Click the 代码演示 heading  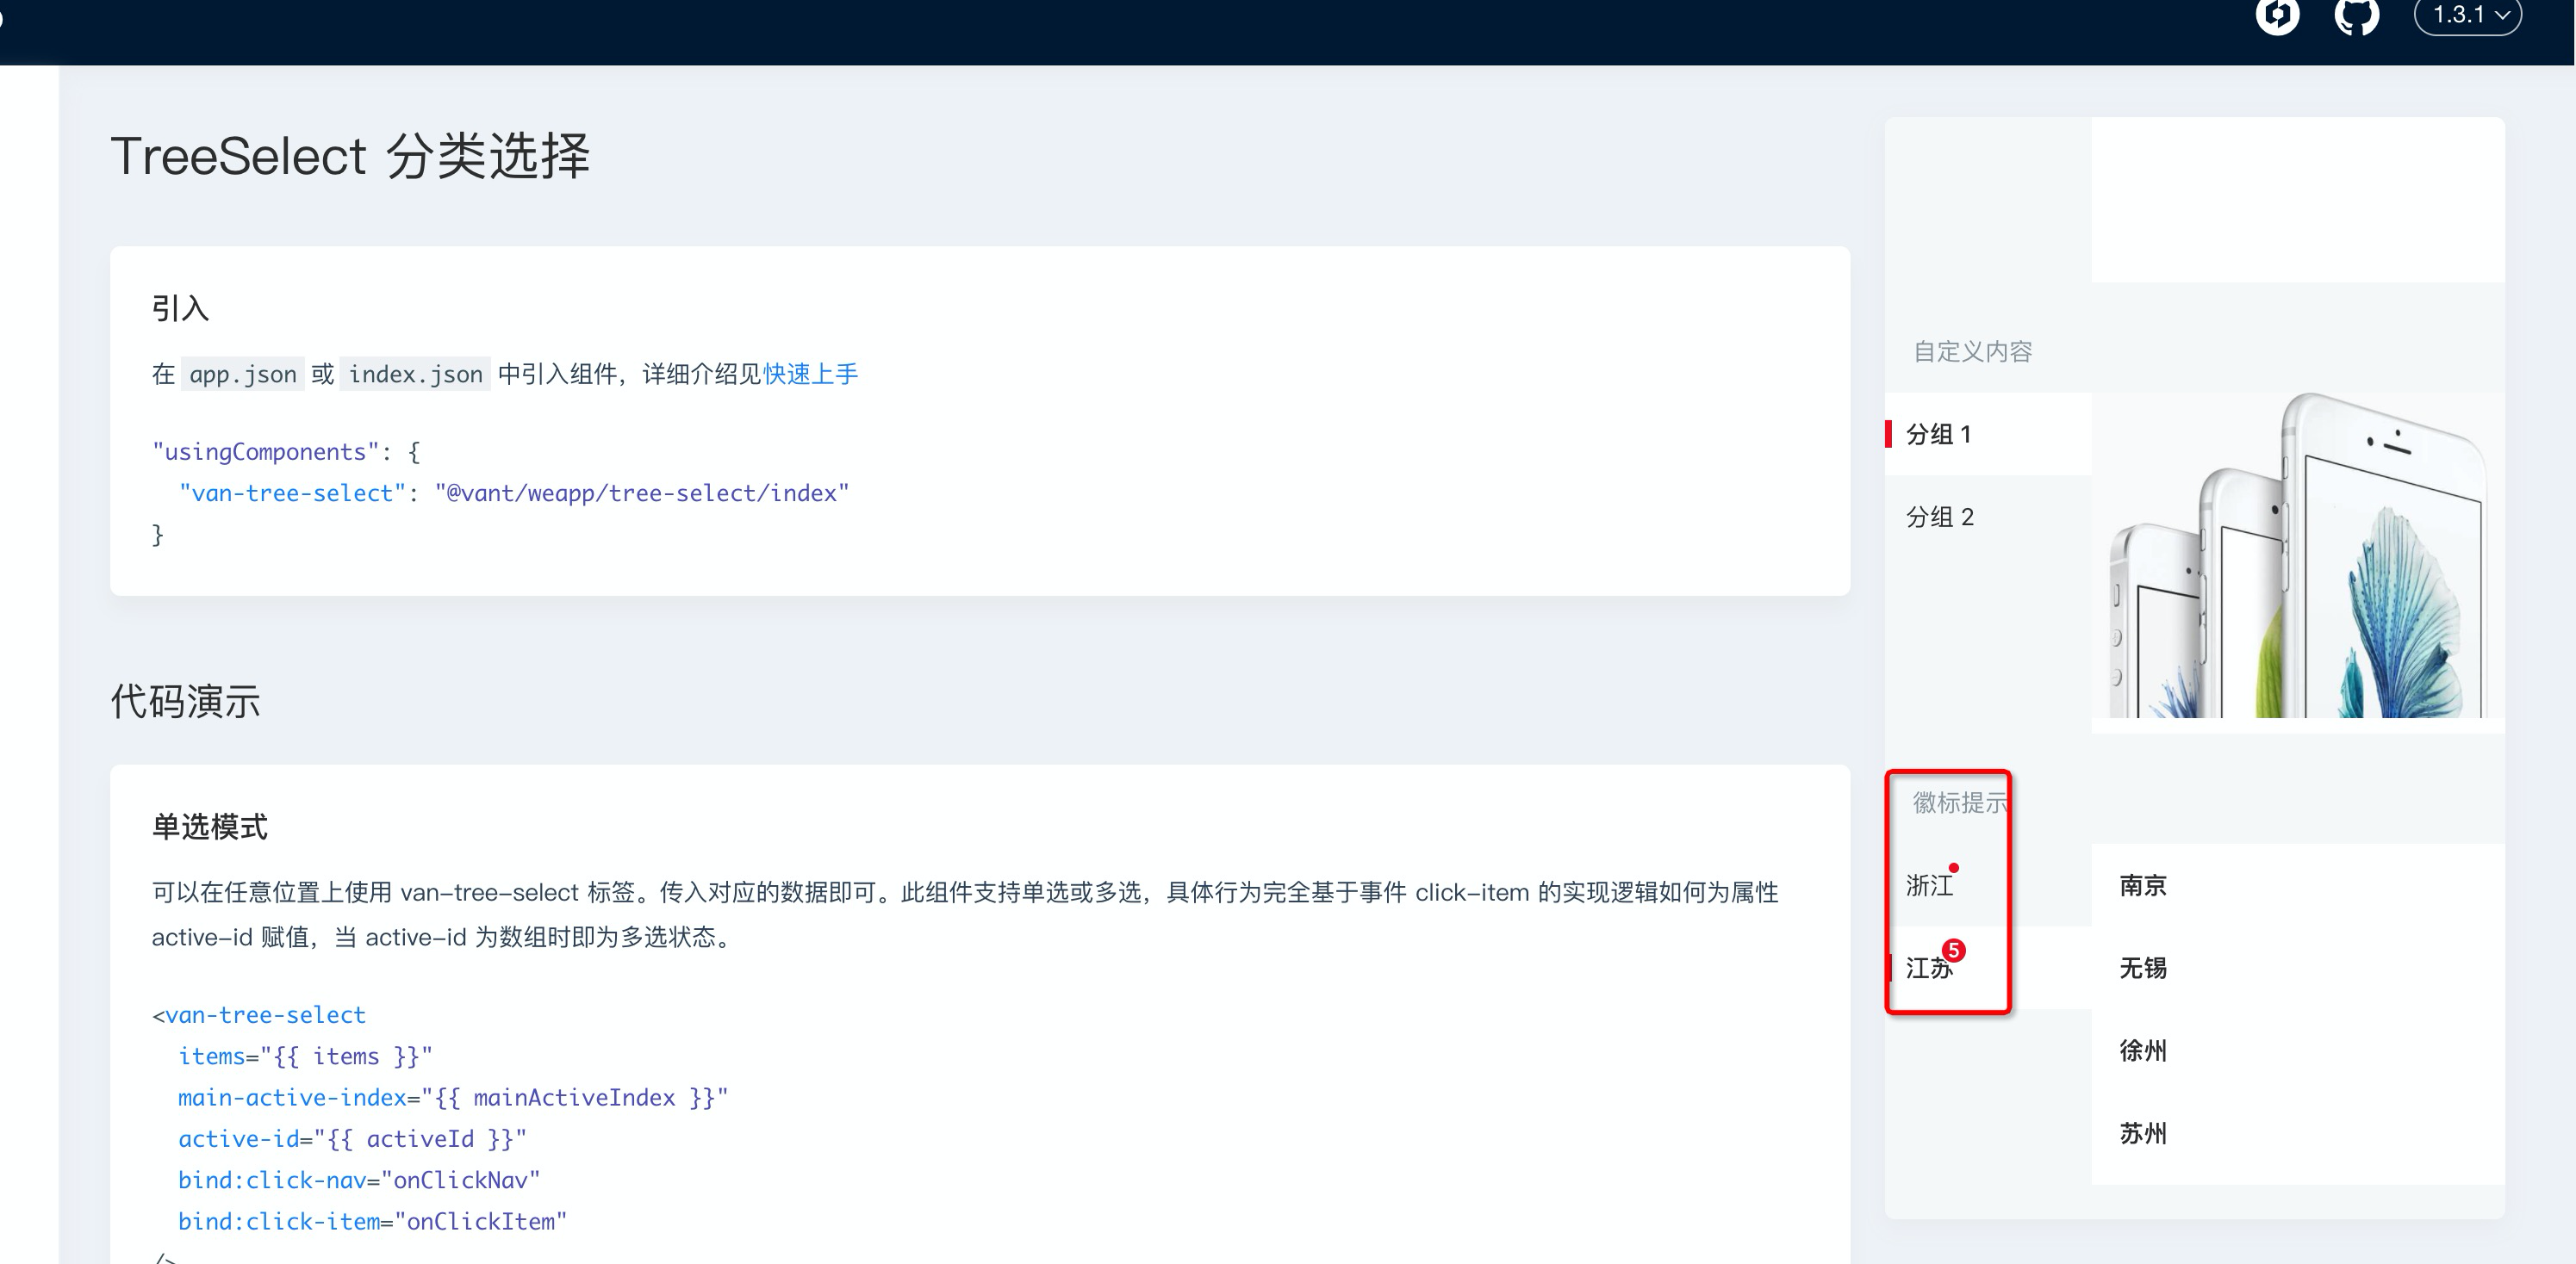pos(185,700)
